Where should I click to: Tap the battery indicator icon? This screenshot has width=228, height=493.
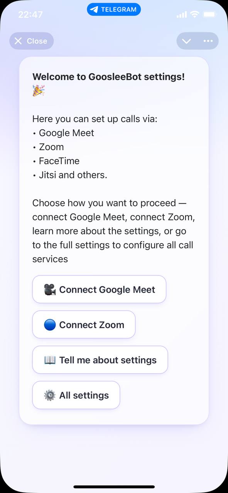click(209, 15)
